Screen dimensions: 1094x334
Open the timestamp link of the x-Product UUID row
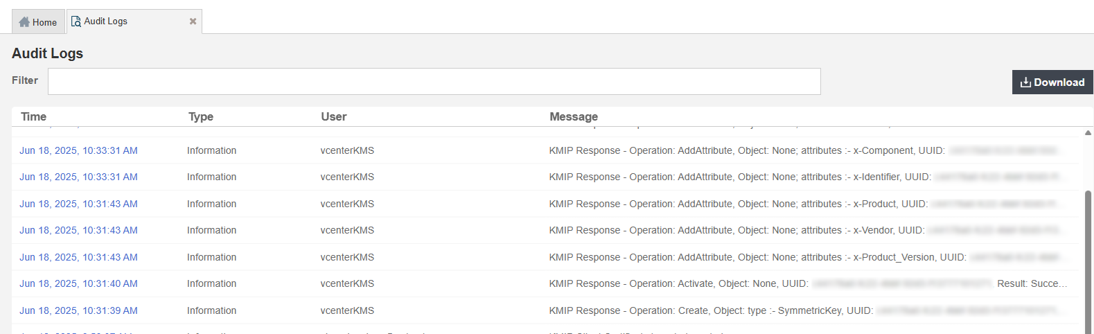pyautogui.click(x=78, y=204)
